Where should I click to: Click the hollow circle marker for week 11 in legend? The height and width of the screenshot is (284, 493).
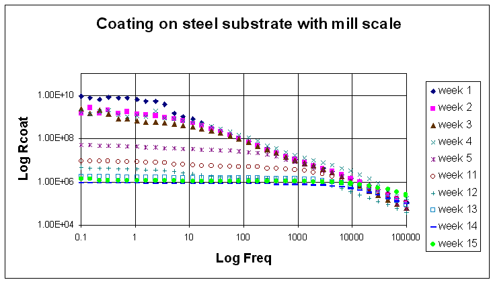[x=433, y=177]
